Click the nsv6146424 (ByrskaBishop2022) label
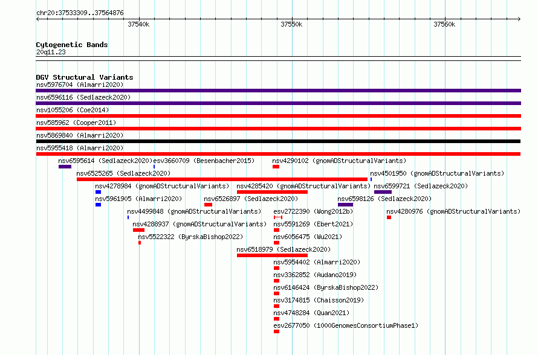The width and height of the screenshot is (538, 355). (326, 287)
